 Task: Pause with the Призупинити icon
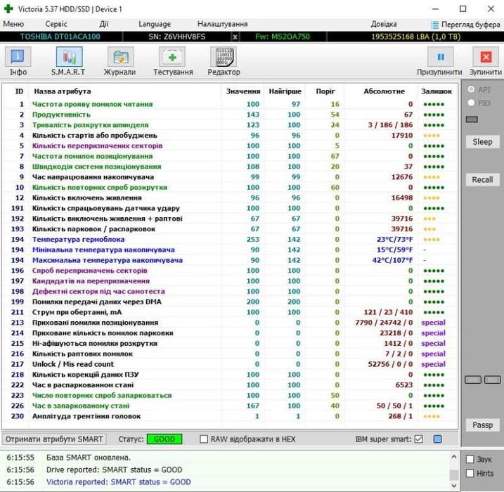(440, 57)
